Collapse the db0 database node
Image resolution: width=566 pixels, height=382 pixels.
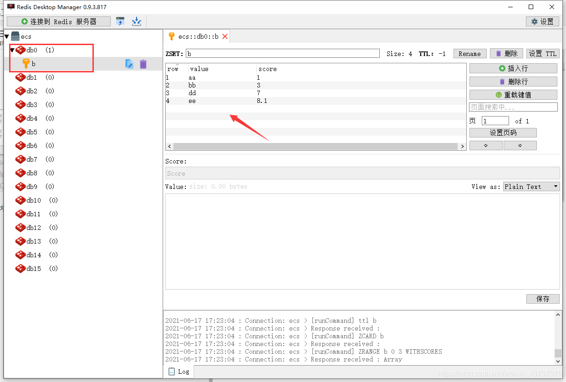[12, 50]
